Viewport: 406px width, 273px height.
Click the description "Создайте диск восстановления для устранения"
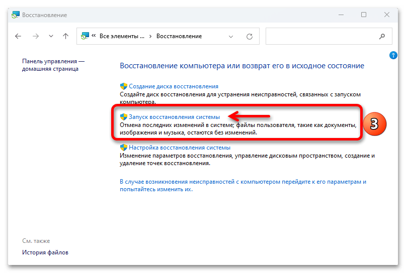click(x=240, y=98)
